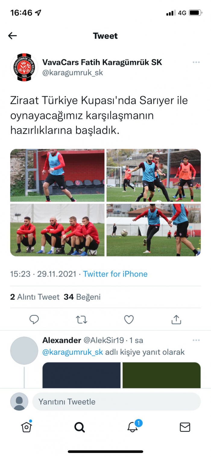Tap the share upload icon
Screen dimensions: 211x457
pos(176,319)
